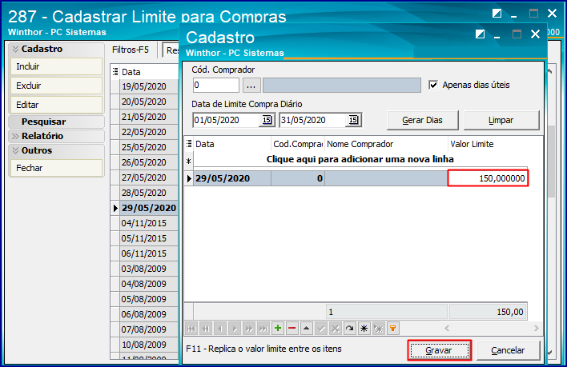The width and height of the screenshot is (567, 367).
Task: Click the Data header in background list
Action: (x=149, y=72)
